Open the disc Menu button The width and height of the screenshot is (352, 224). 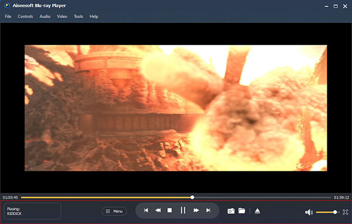(x=114, y=211)
